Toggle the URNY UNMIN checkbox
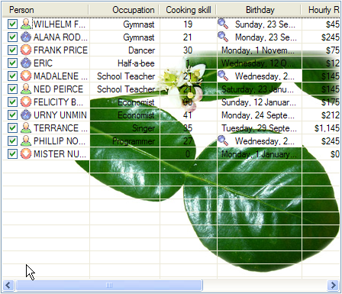 click(x=12, y=115)
